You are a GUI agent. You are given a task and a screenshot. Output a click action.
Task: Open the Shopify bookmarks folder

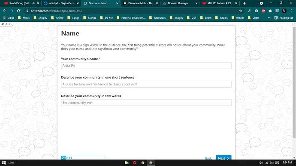tap(40, 17)
